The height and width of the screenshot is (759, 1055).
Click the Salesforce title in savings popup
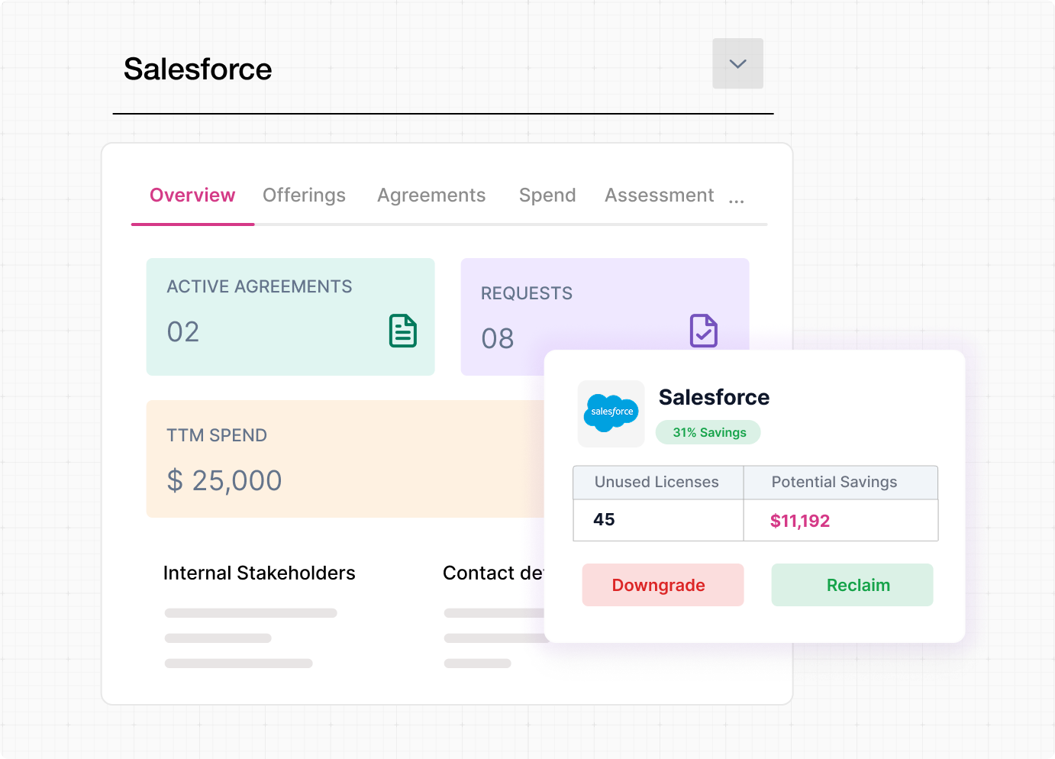coord(714,397)
